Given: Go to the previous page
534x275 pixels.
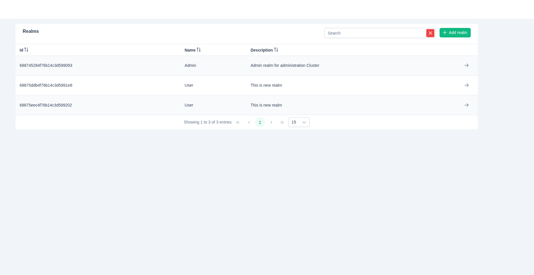Looking at the screenshot, I should [x=249, y=122].
